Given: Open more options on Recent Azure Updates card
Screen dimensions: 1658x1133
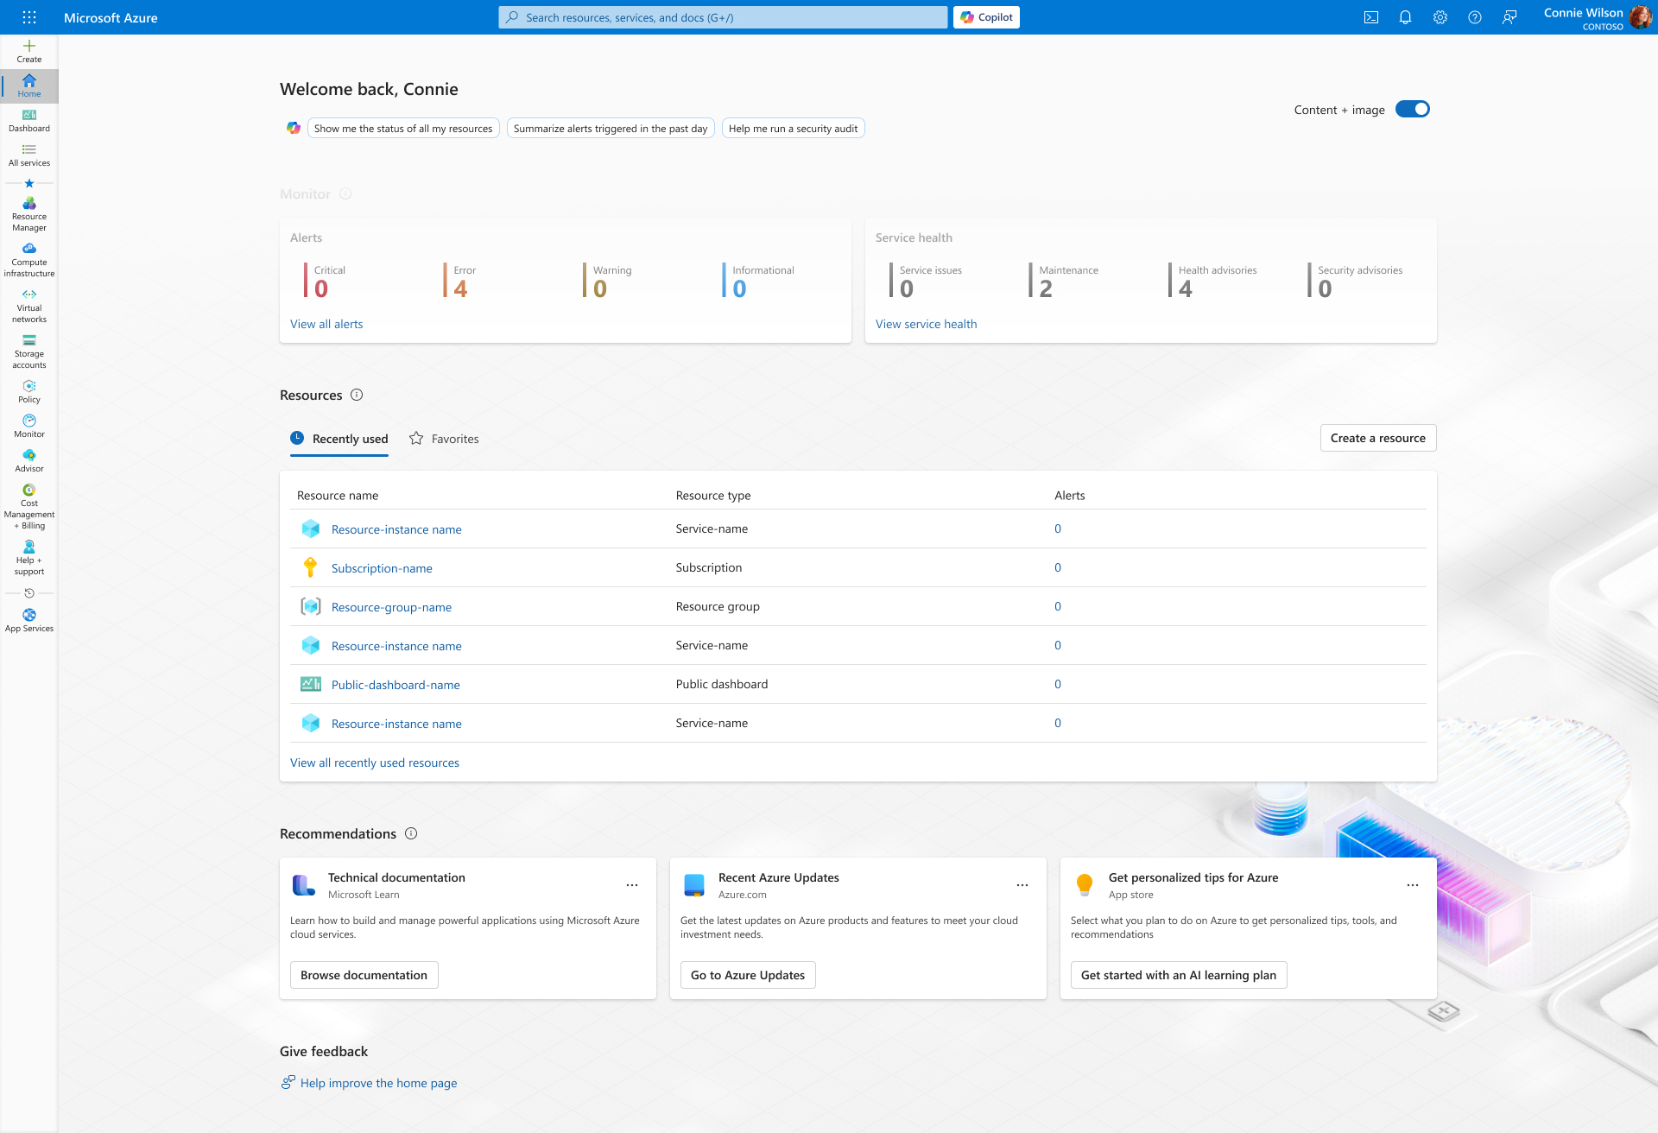Looking at the screenshot, I should coord(1022,885).
